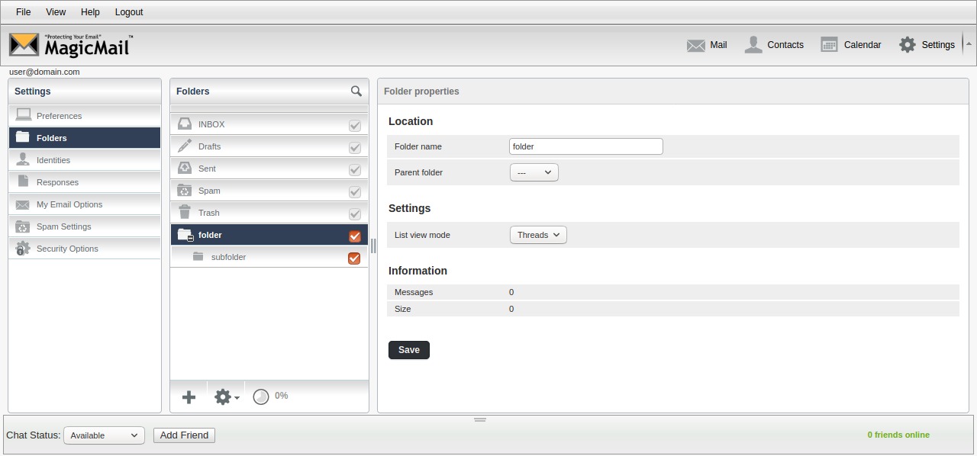Screen dimensions: 977x456
Task: Click the Folder name text field
Action: pos(585,146)
